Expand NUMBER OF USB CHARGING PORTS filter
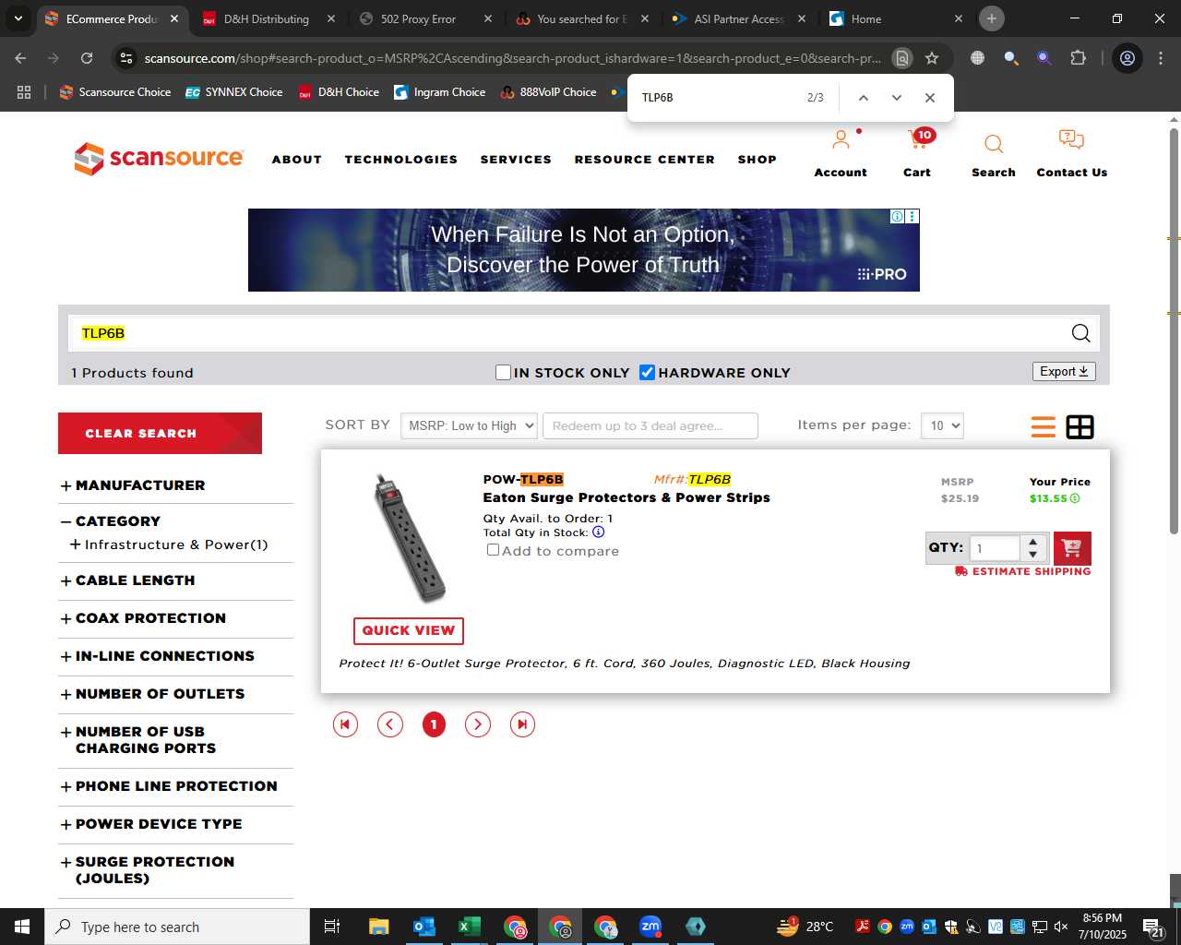Screen dimensions: 1181x945 click(x=138, y=740)
